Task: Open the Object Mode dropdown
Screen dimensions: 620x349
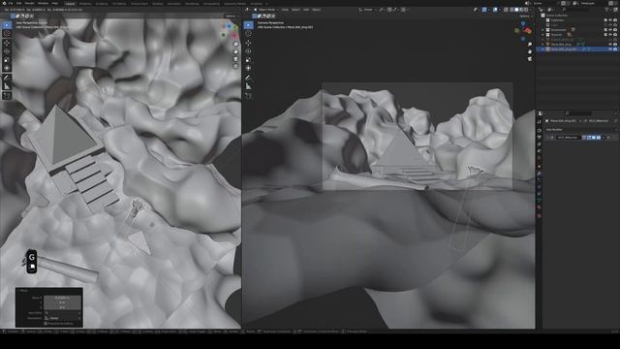Action: 265,10
